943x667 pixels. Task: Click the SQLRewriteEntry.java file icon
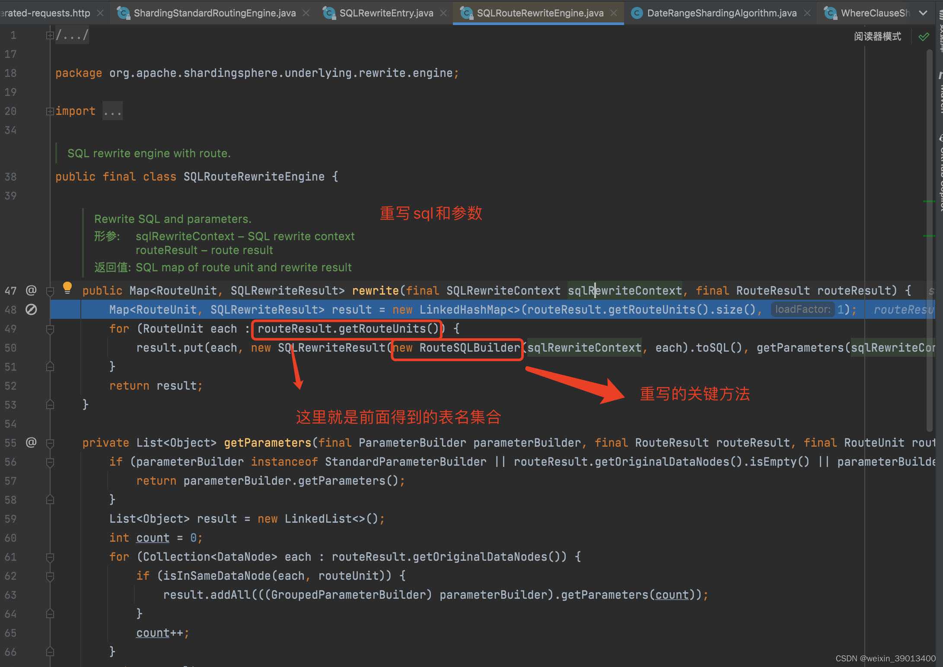click(329, 13)
